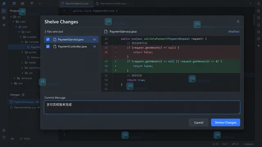Open the Git tool window tab
This screenshot has height=147, width=262.
[12, 139]
